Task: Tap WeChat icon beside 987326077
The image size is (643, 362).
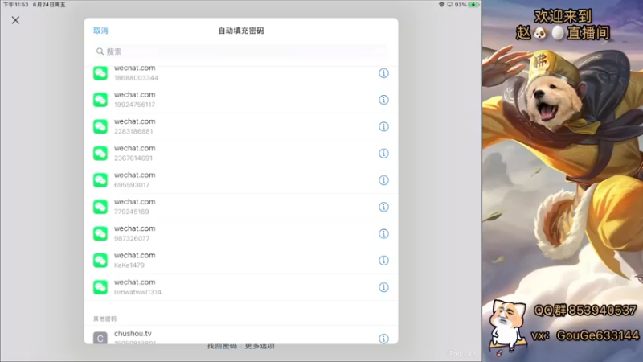Action: (100, 233)
